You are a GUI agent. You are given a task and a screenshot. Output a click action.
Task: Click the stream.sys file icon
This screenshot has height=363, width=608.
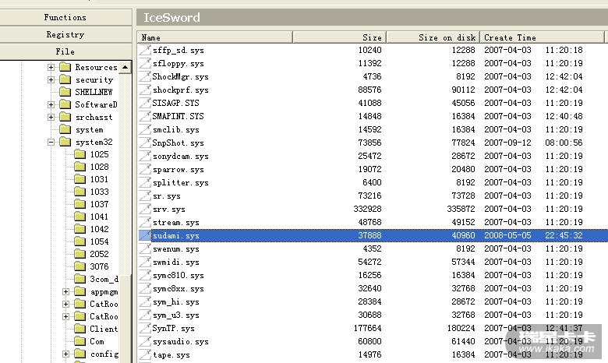pyautogui.click(x=145, y=222)
